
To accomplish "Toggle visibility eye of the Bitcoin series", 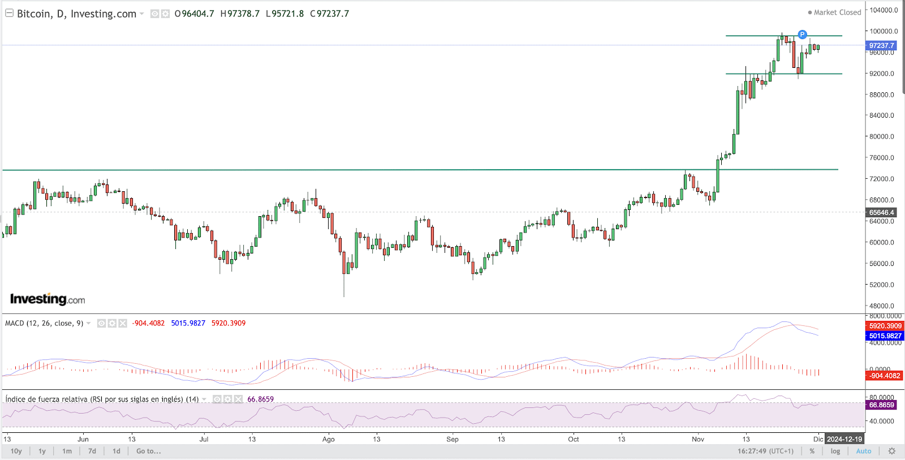I will coord(155,14).
